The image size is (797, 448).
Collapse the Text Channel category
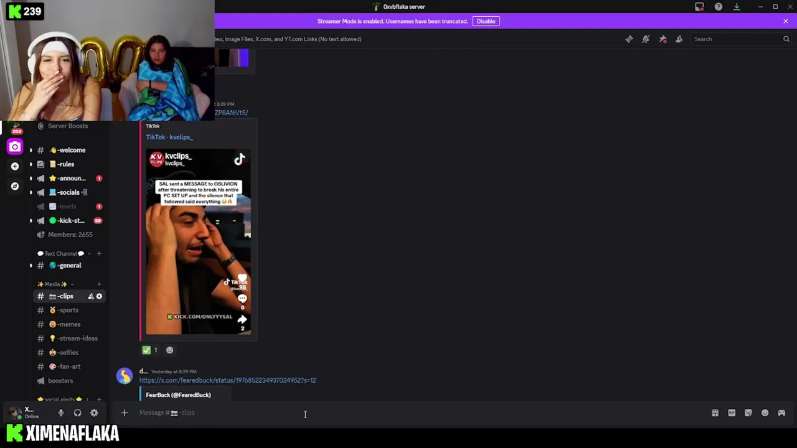[62, 253]
